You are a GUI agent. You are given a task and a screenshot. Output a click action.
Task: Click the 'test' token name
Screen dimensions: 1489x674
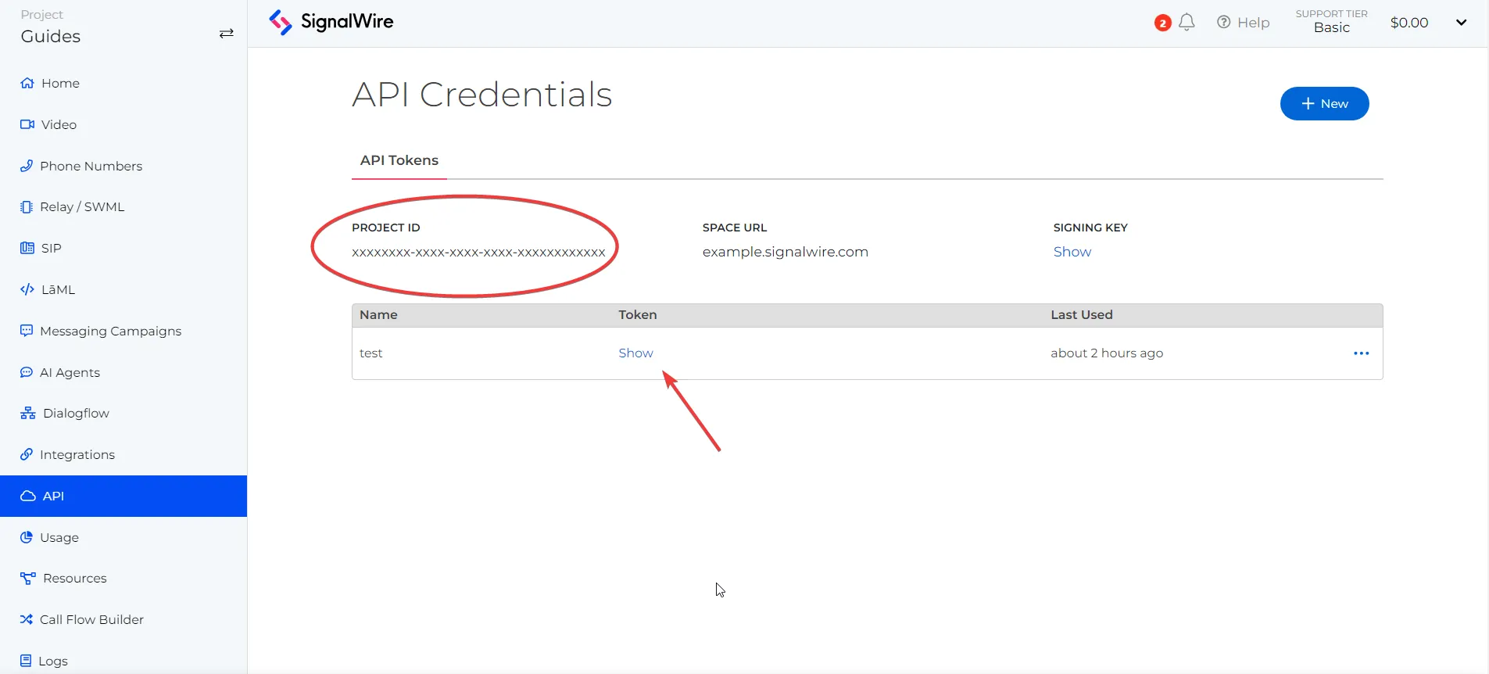pos(371,353)
